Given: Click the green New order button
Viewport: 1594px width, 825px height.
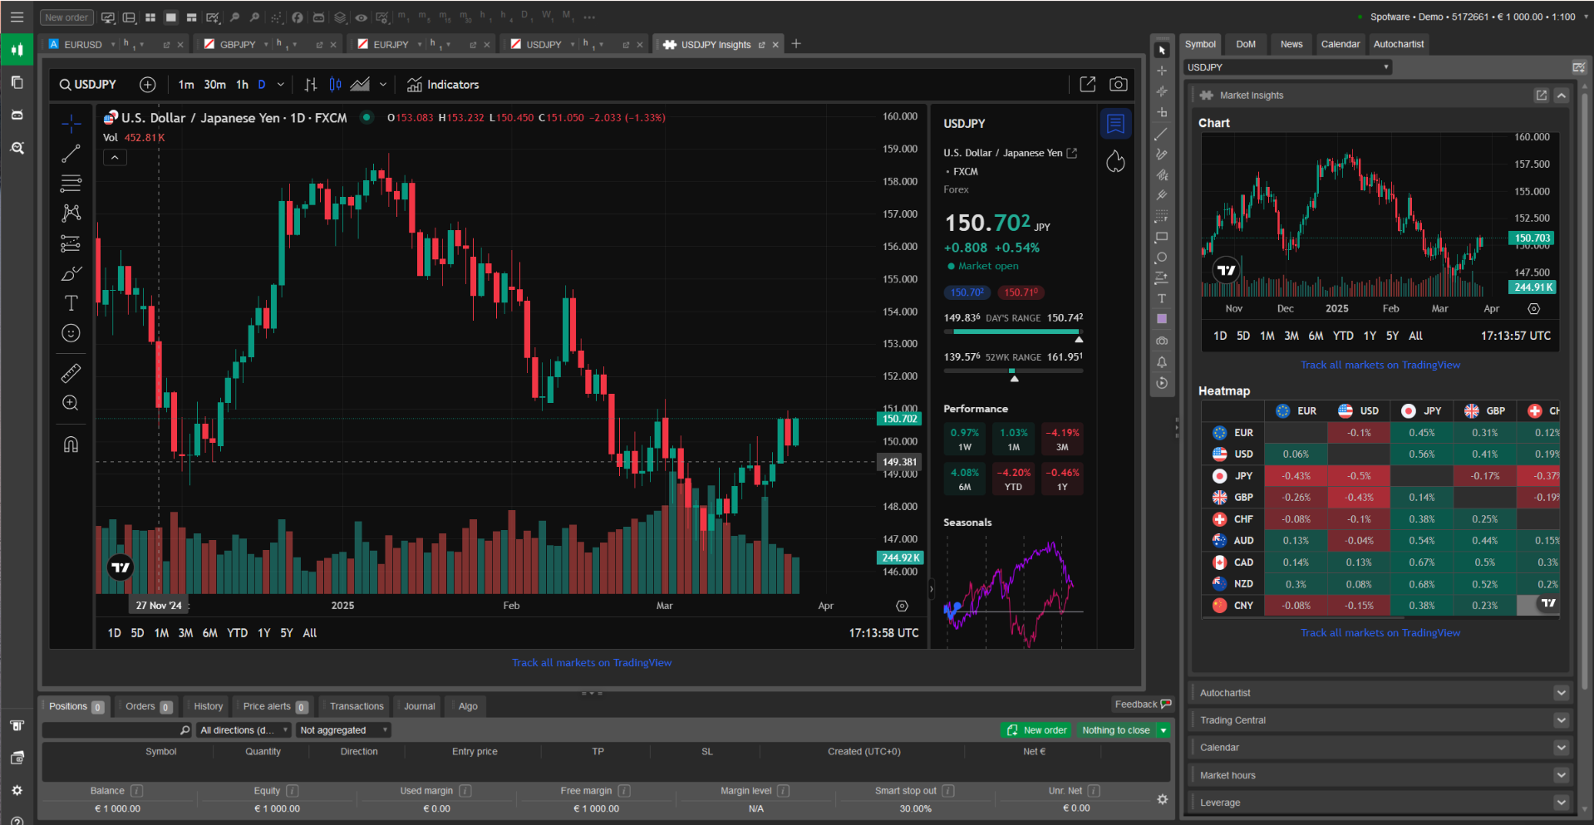Looking at the screenshot, I should click(1037, 730).
